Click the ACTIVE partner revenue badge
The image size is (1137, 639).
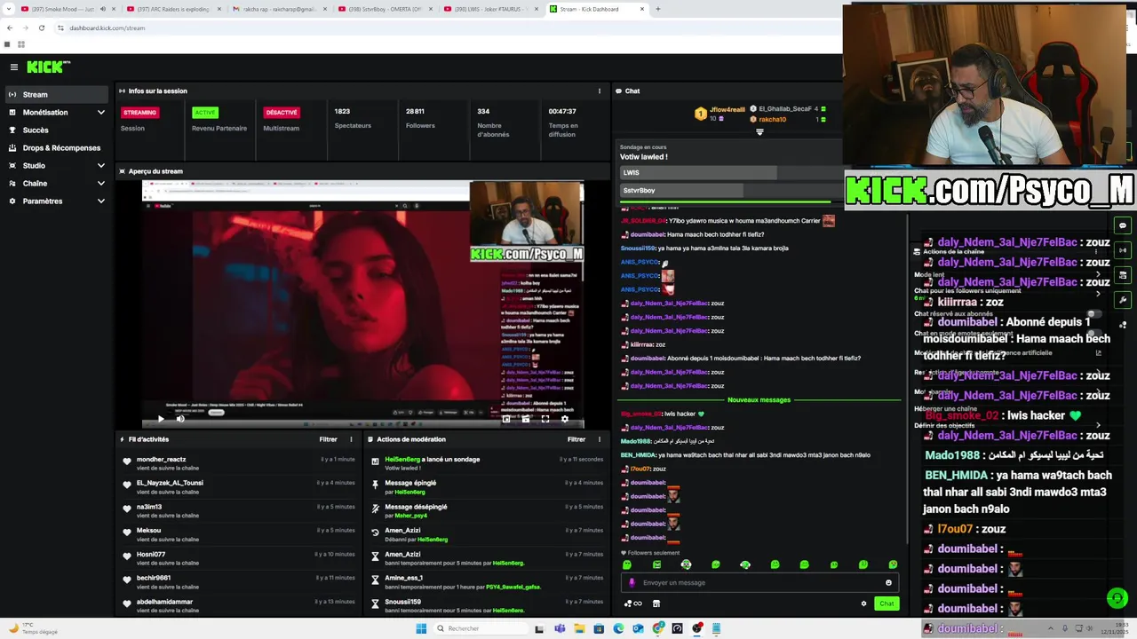[x=205, y=113]
